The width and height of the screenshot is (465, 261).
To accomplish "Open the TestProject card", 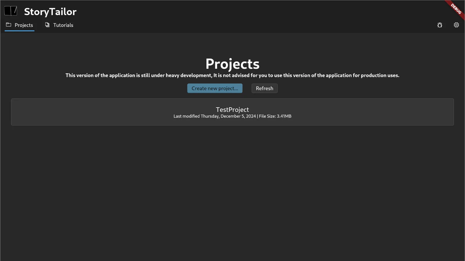I will [232, 112].
